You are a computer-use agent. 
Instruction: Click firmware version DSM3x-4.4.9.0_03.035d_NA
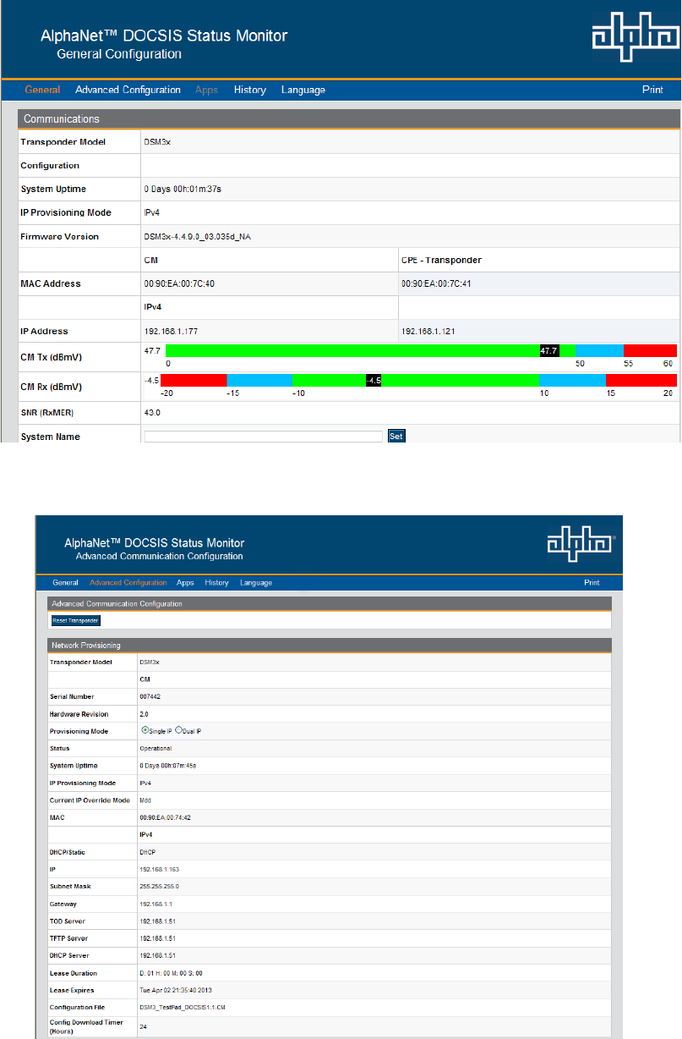pyautogui.click(x=197, y=237)
